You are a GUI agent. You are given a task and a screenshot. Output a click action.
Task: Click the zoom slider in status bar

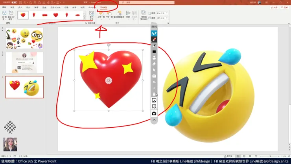click(270, 157)
